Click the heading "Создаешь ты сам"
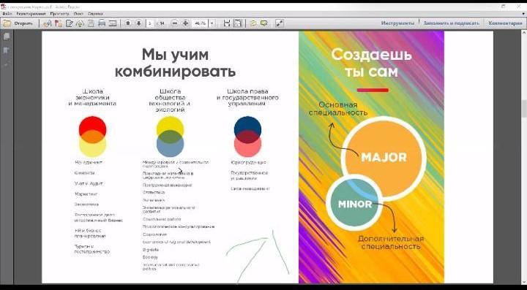Screen dimensions: 527x290 (371, 63)
